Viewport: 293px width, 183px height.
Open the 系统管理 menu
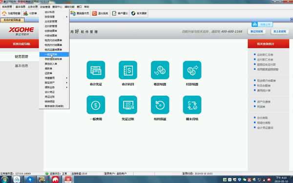[x=7, y=7]
